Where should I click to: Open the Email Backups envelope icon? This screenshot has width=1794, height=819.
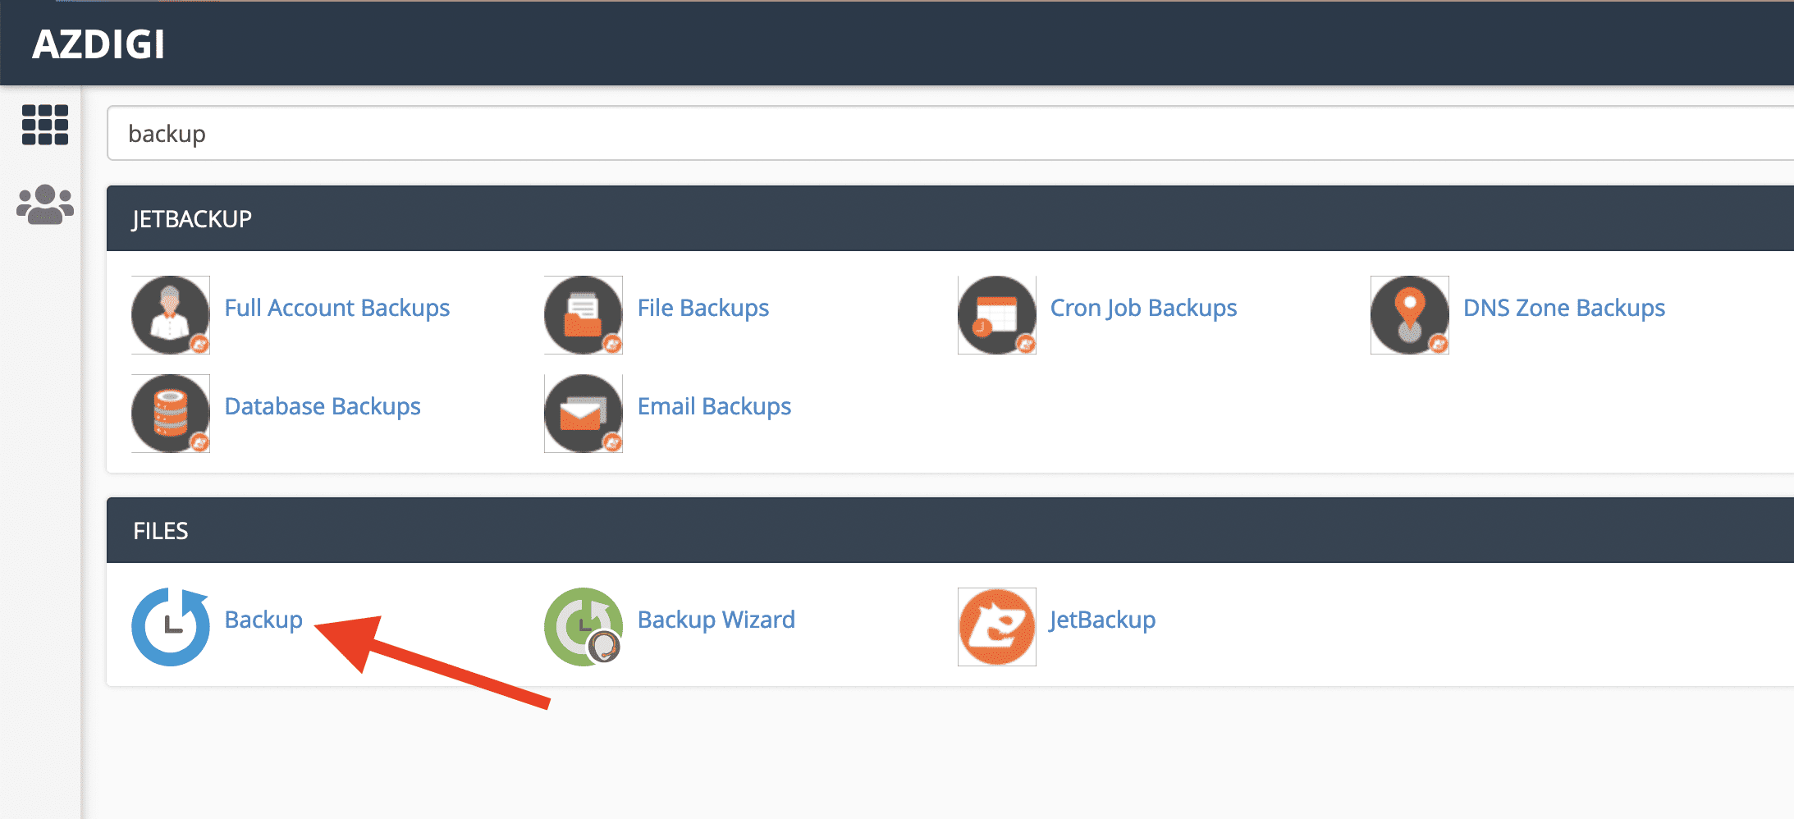pyautogui.click(x=583, y=414)
